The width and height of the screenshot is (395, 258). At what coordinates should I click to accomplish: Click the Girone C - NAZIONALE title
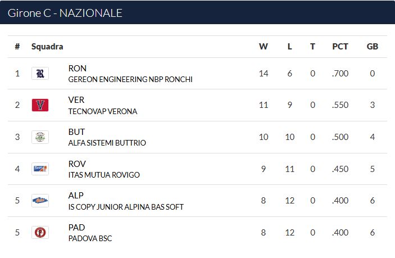pyautogui.click(x=65, y=13)
